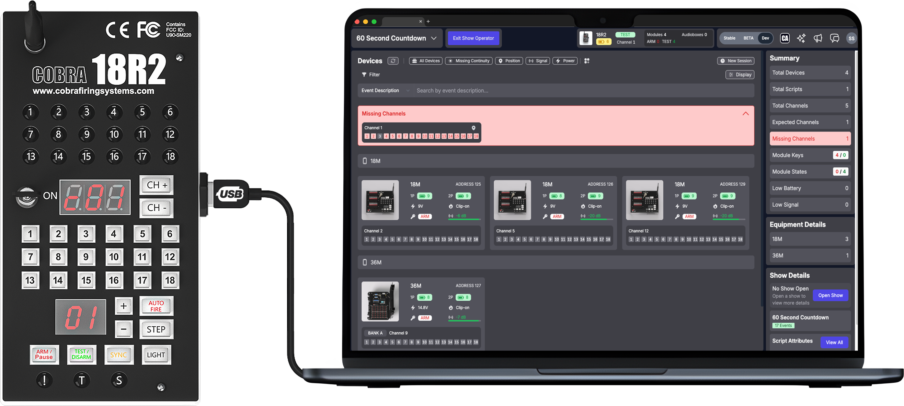
Task: Toggle the Missing Continuity filter
Action: coord(469,61)
